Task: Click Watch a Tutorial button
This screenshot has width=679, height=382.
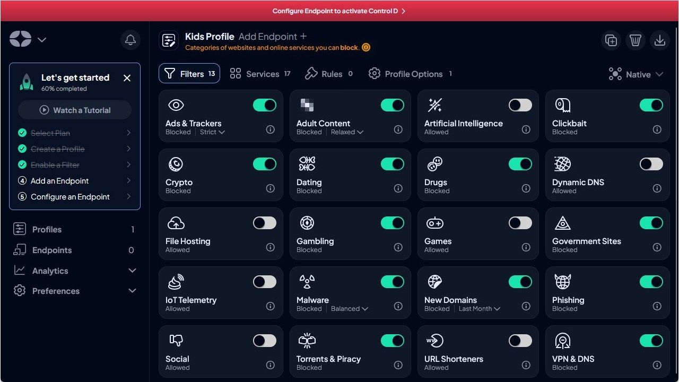Action: (75, 110)
